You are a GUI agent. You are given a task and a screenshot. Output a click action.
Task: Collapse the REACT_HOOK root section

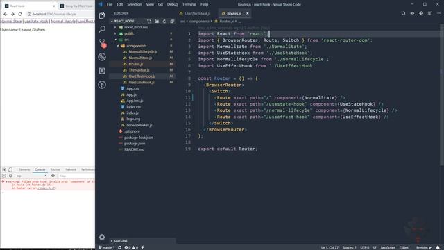[x=112, y=22]
